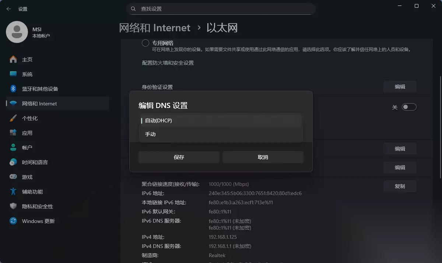
Task: Go back using the arrow icon
Action: click(x=9, y=9)
